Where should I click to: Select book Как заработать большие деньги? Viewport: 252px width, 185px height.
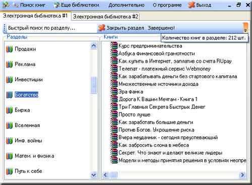tap(156, 122)
